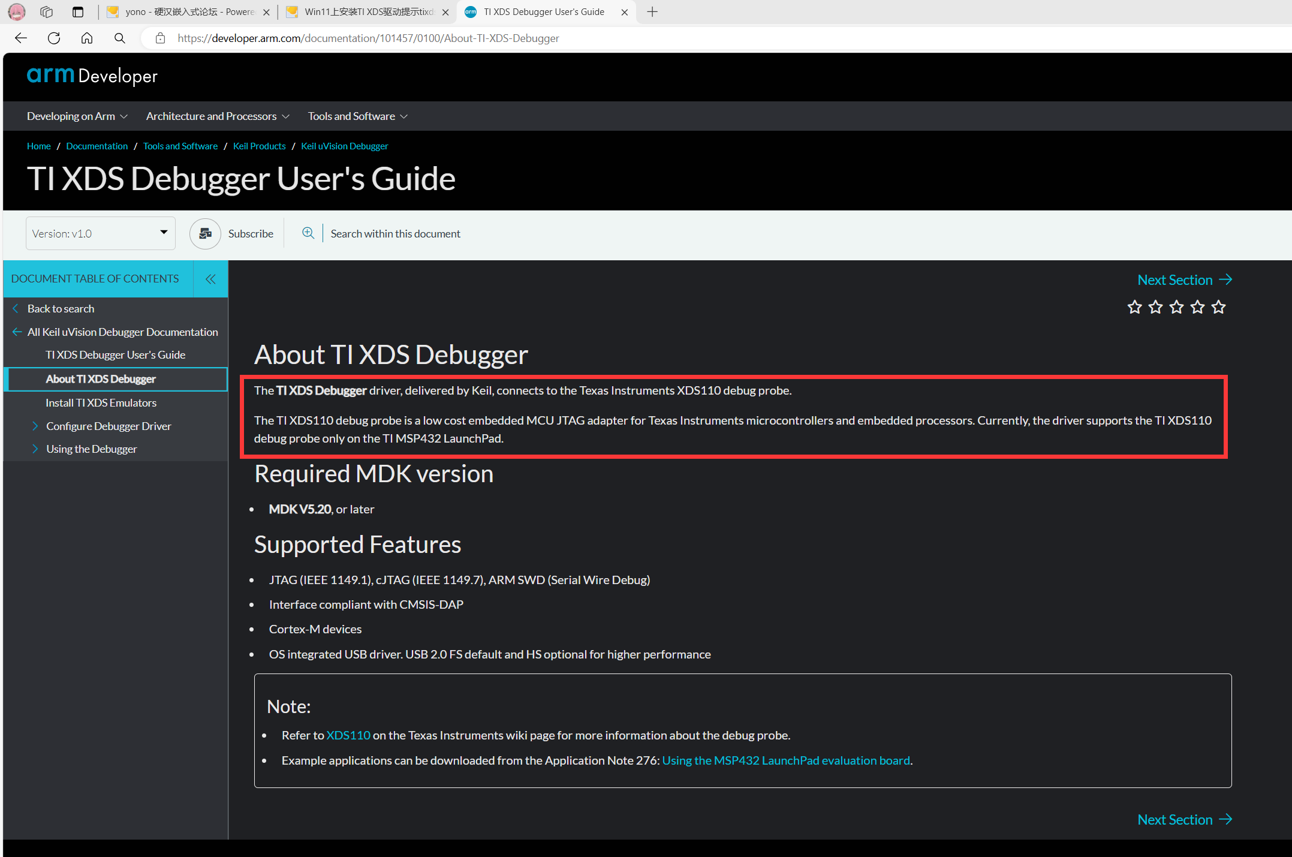This screenshot has width=1292, height=857.
Task: Click the About TI XDS Debugger heading
Action: 391,354
